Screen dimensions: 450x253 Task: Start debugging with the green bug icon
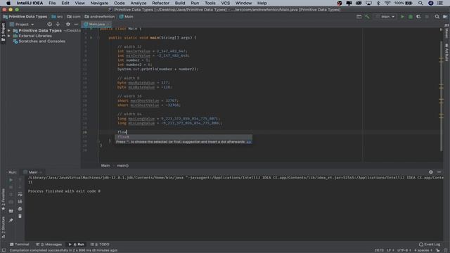click(411, 17)
